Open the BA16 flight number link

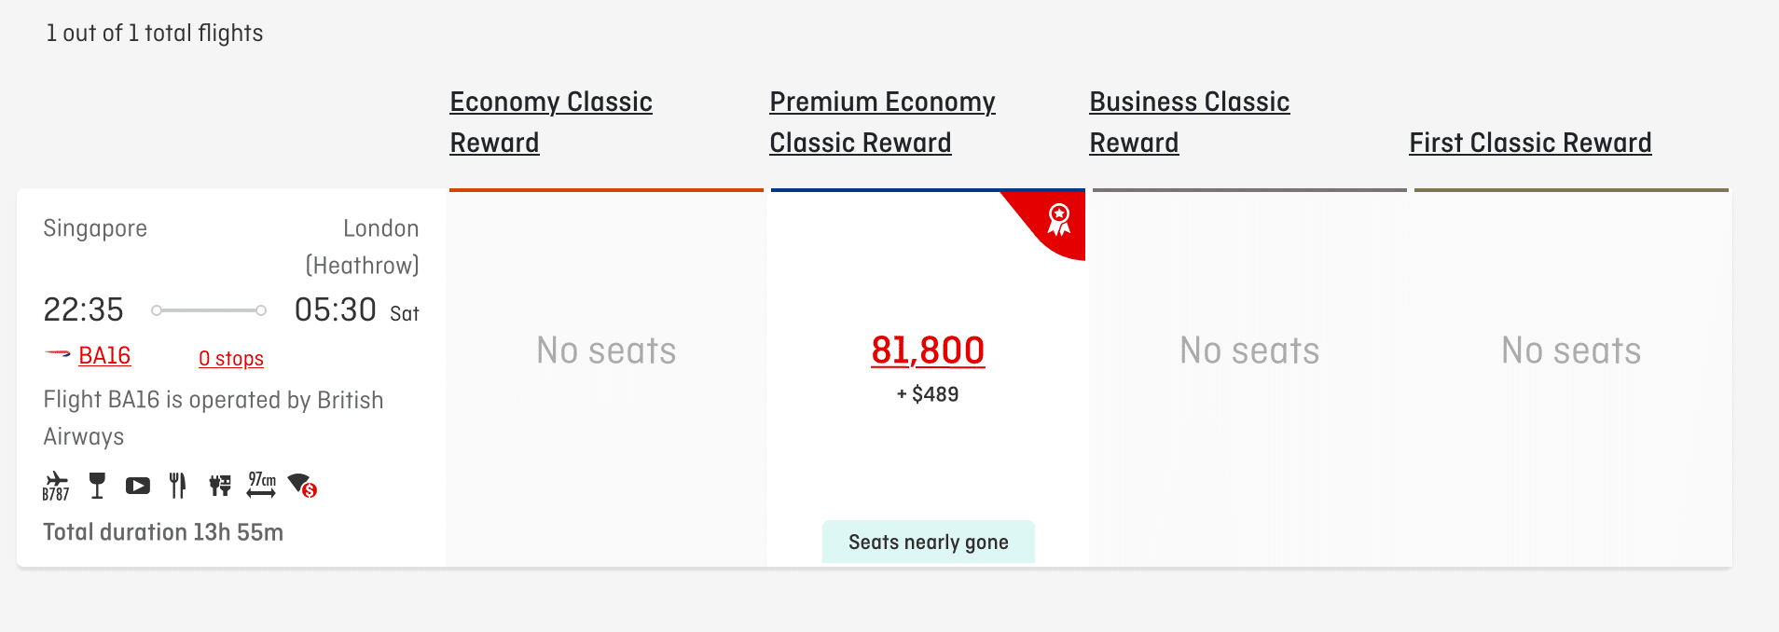click(x=104, y=356)
